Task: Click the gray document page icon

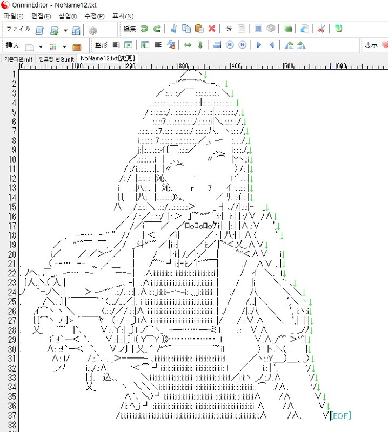Action: [x=242, y=29]
